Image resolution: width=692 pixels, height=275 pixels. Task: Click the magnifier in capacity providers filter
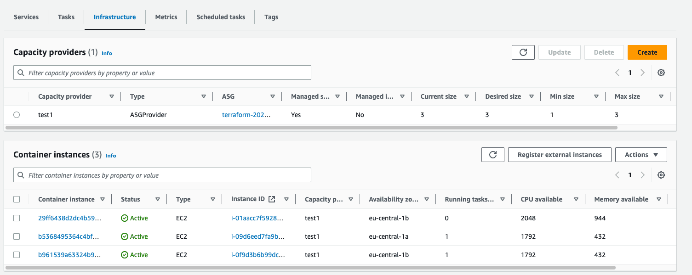click(21, 72)
